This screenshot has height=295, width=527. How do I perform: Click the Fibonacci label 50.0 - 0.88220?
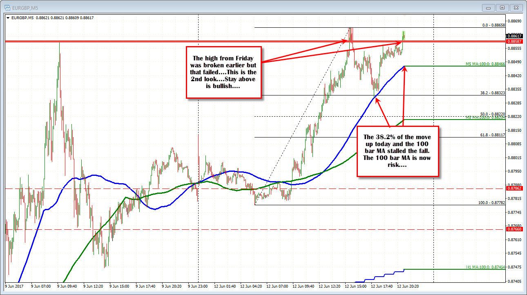(493, 114)
